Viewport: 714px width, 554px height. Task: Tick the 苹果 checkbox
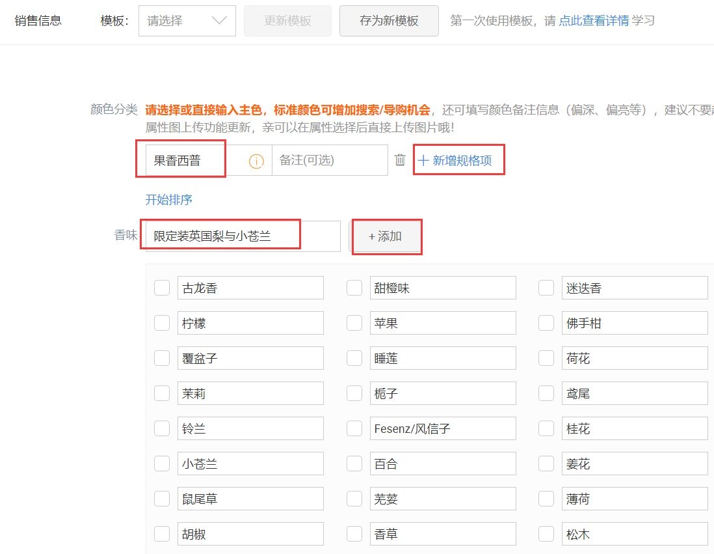[354, 323]
